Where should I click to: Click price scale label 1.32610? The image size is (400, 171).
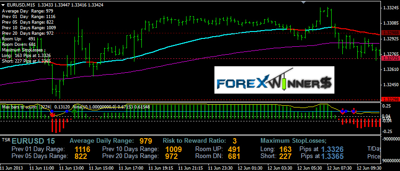tap(391, 69)
